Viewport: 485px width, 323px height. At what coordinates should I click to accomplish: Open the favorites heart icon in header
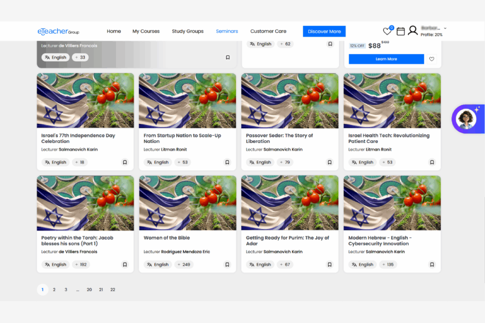pyautogui.click(x=387, y=31)
